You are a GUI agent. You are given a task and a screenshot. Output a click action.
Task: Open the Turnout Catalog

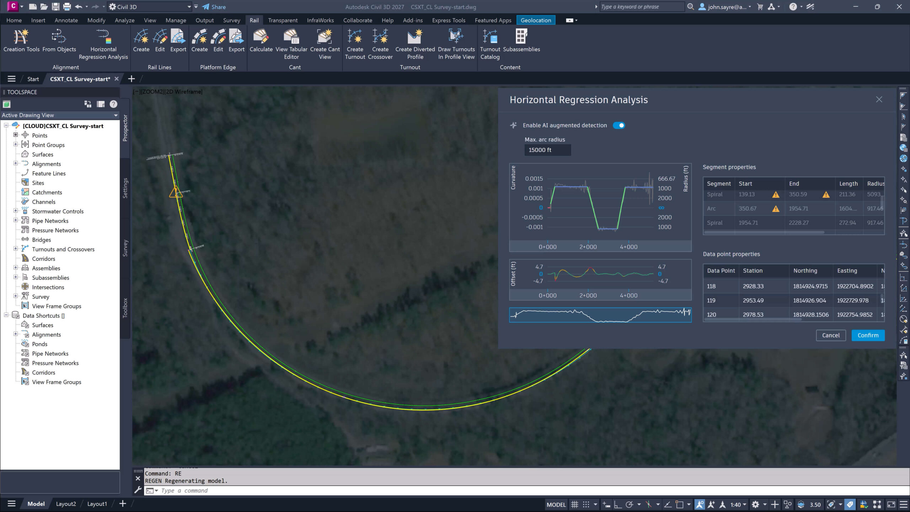tap(490, 44)
